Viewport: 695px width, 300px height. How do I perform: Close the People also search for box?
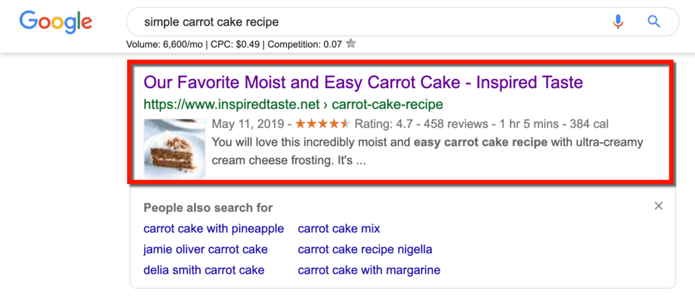click(658, 206)
